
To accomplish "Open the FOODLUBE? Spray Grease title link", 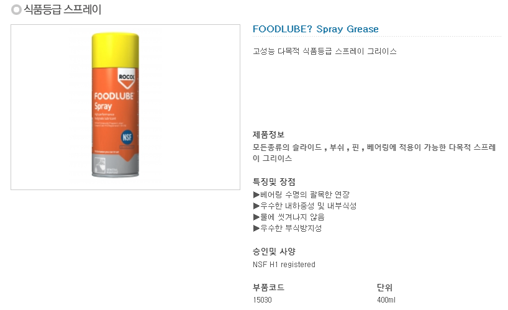I will click(315, 29).
